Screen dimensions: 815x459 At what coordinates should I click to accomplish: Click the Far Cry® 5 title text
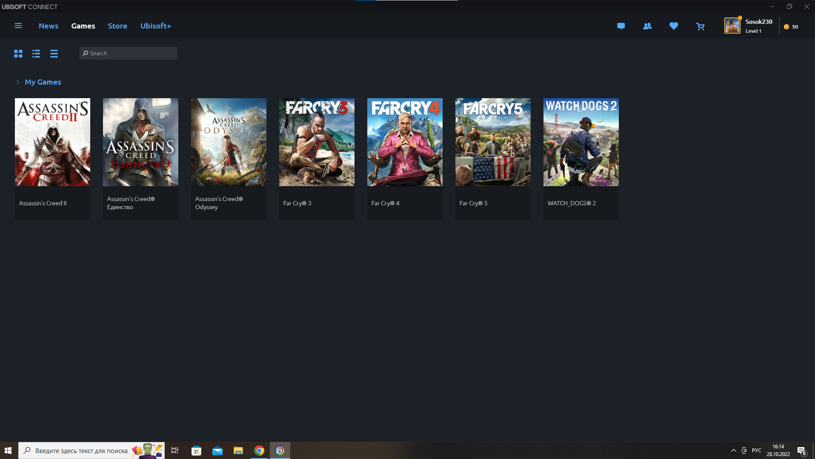click(473, 203)
